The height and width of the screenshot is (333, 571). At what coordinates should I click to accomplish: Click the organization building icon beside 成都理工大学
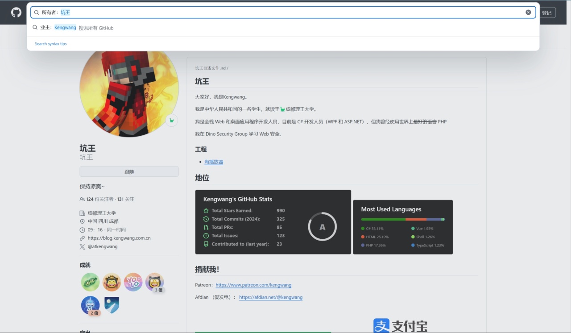click(82, 213)
